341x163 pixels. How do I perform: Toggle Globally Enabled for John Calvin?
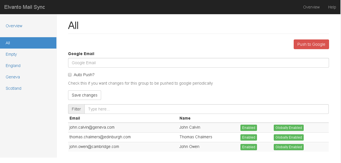pos(288,128)
